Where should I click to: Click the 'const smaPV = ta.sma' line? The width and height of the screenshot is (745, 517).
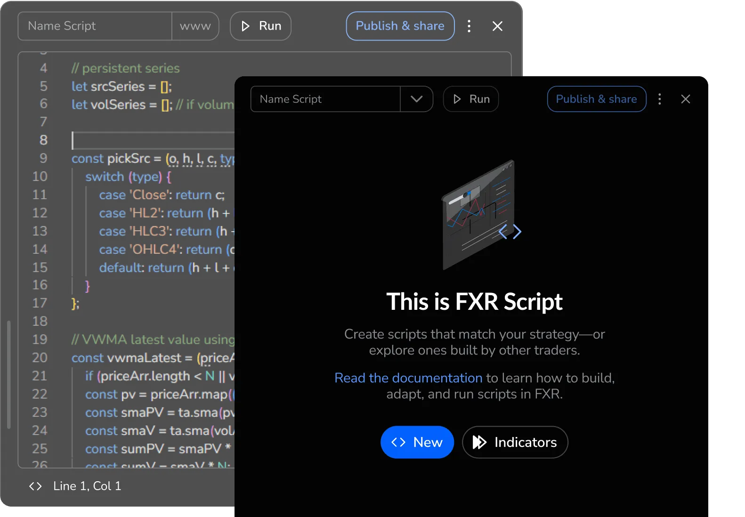click(160, 412)
